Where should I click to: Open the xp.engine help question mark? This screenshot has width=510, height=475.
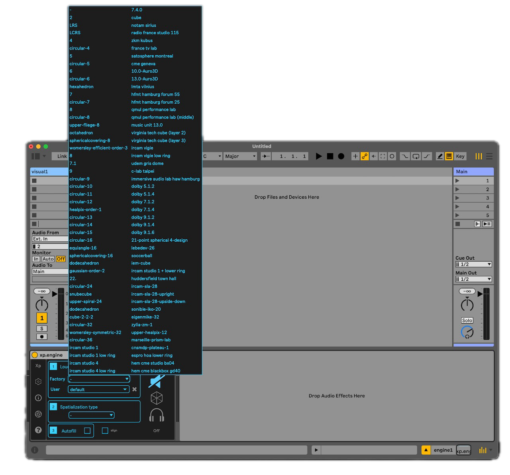pos(38,430)
